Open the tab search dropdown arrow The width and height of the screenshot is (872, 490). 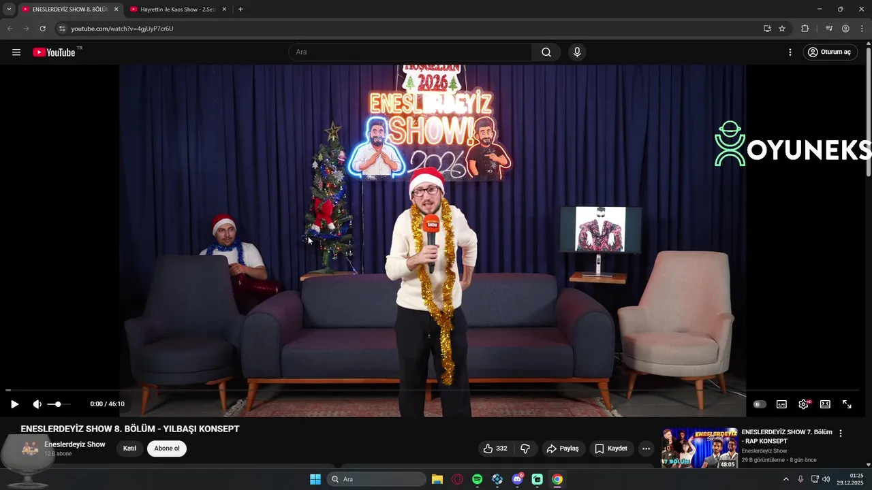[9, 10]
